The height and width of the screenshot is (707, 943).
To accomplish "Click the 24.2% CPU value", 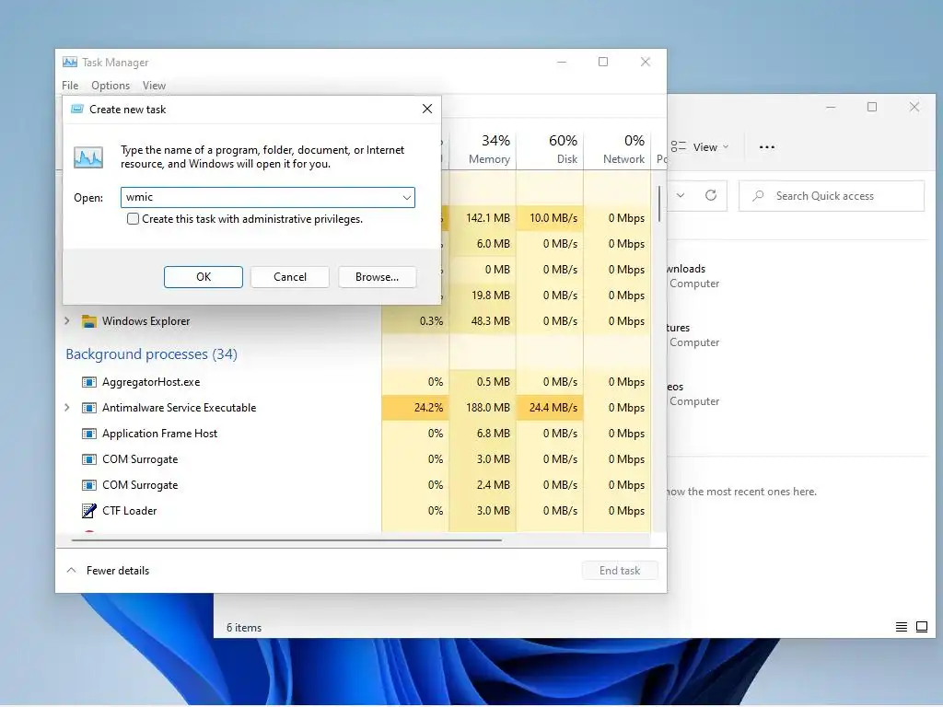I will click(x=428, y=408).
